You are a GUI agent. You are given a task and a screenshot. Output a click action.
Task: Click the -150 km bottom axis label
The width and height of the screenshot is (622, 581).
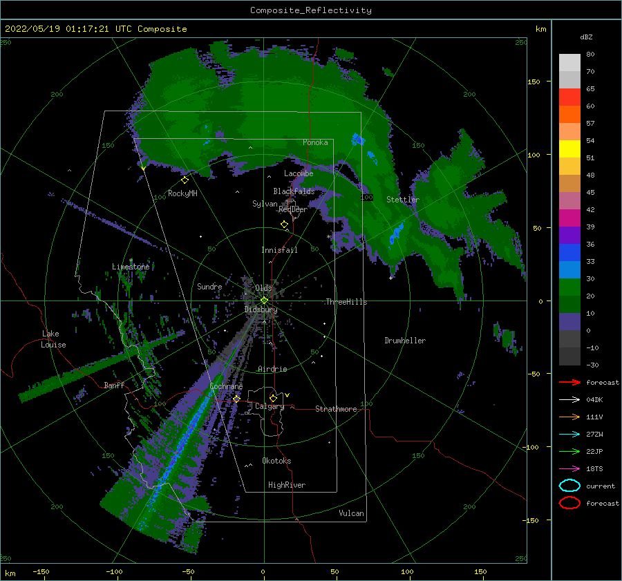41,571
